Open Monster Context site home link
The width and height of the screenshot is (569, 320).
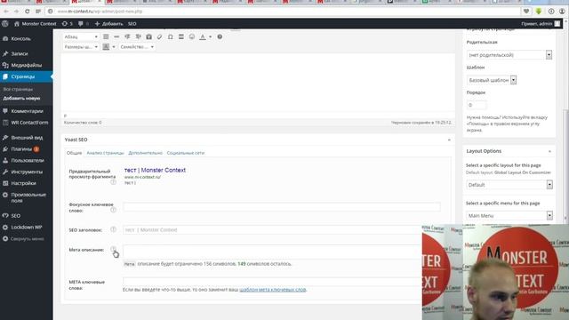point(36,24)
